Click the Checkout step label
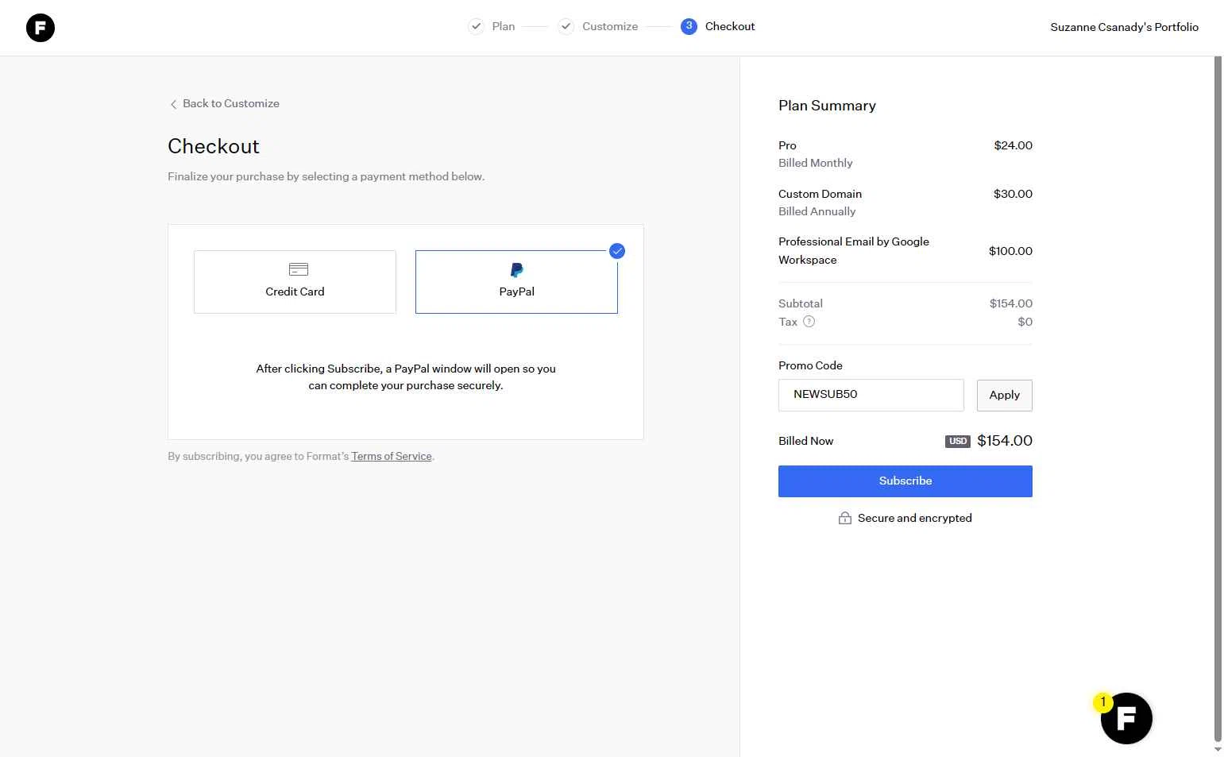 [x=730, y=26]
